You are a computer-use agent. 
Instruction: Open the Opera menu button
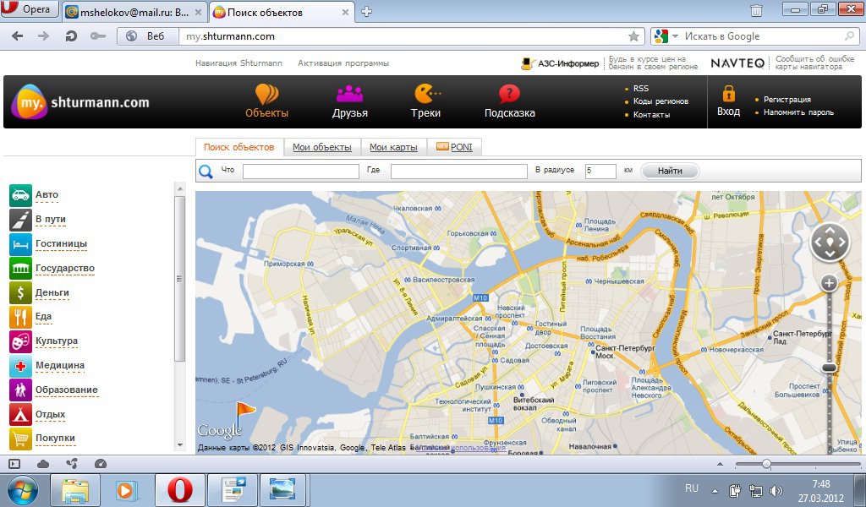(x=30, y=10)
